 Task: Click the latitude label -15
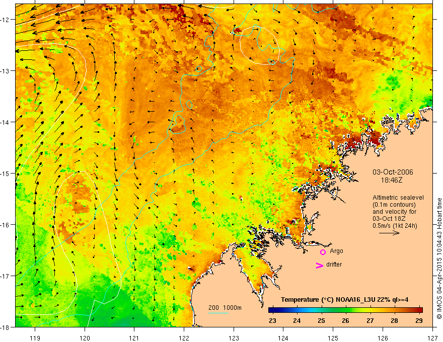[6, 173]
